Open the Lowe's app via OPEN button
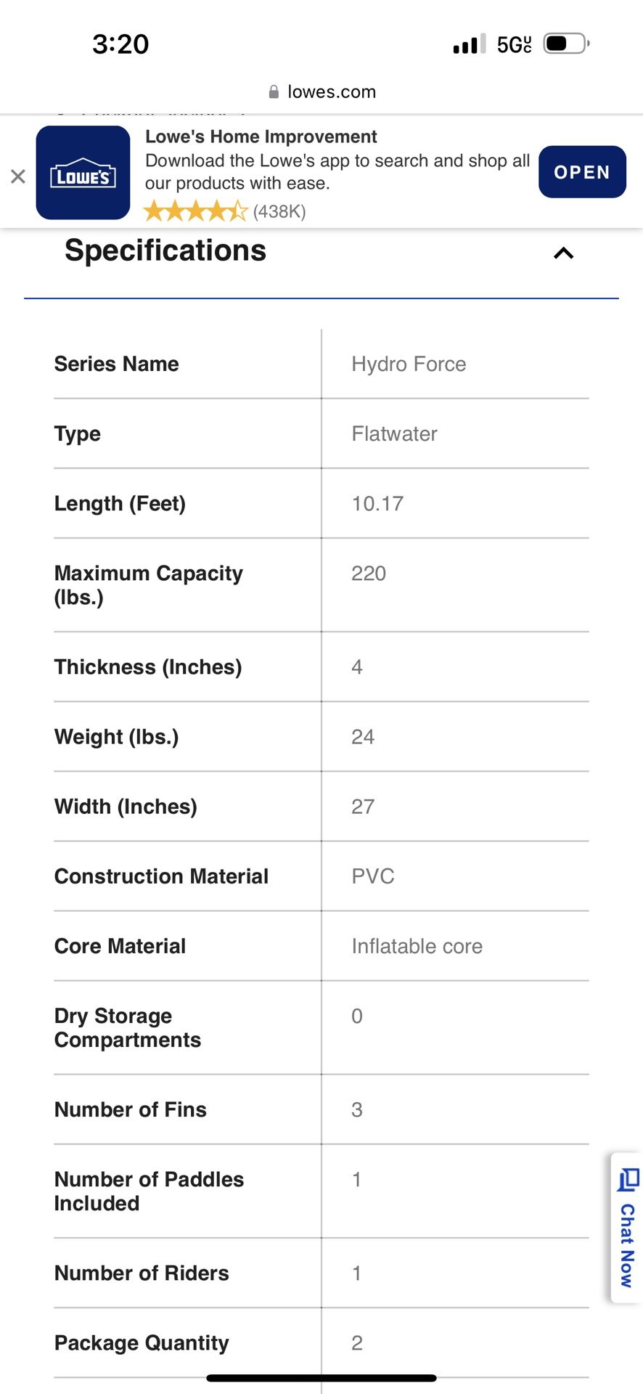The width and height of the screenshot is (643, 1394). click(582, 172)
